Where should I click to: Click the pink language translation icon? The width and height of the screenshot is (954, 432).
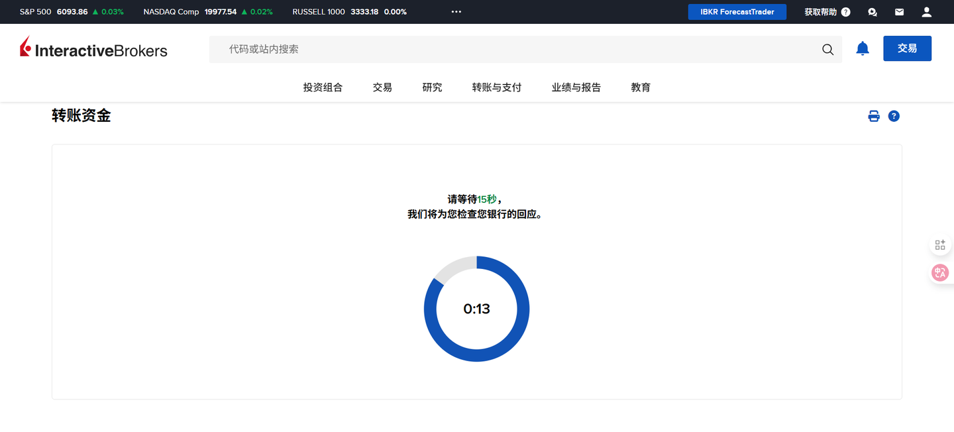coord(940,272)
